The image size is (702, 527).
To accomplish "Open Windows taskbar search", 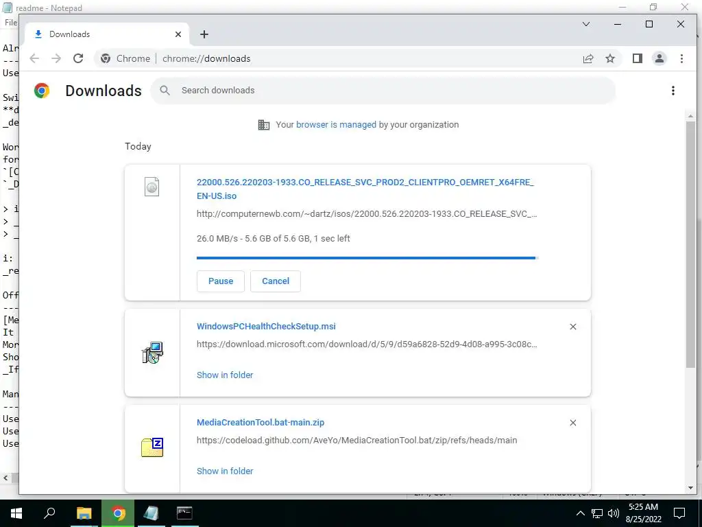I will [x=49, y=513].
